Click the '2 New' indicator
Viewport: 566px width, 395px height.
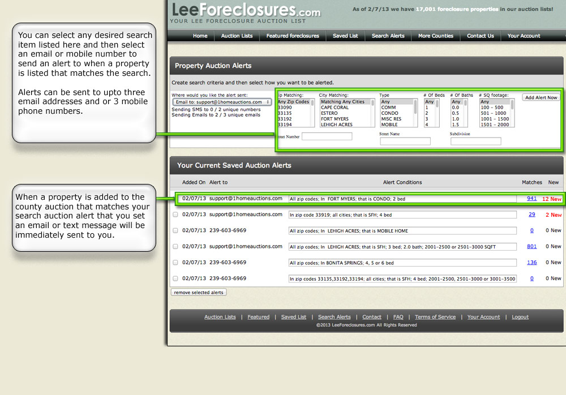pyautogui.click(x=554, y=215)
